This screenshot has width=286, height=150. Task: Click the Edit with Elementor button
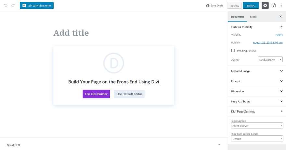(37, 6)
